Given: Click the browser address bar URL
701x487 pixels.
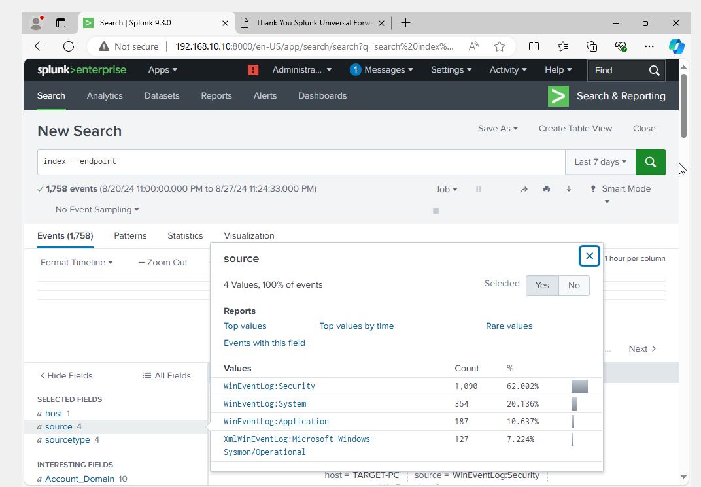Looking at the screenshot, I should [315, 46].
